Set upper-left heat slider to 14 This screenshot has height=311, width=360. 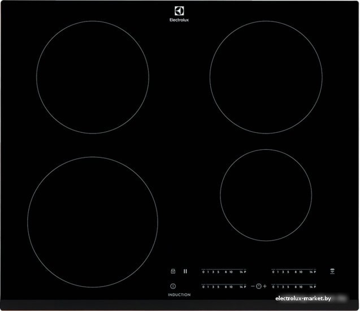click(x=241, y=272)
